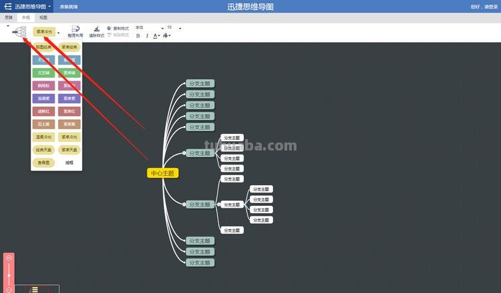
Task: Click the zoom in button on the zoom bar
Action: (x=9, y=258)
